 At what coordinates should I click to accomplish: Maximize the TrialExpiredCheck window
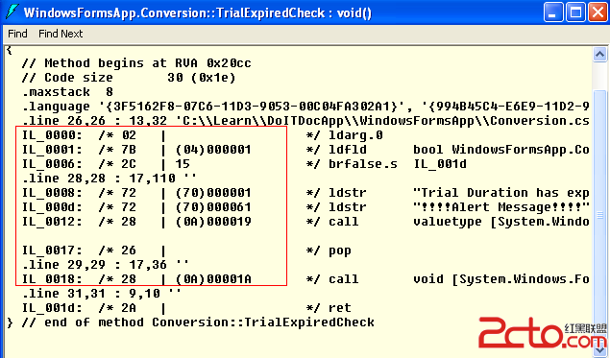tap(575, 12)
